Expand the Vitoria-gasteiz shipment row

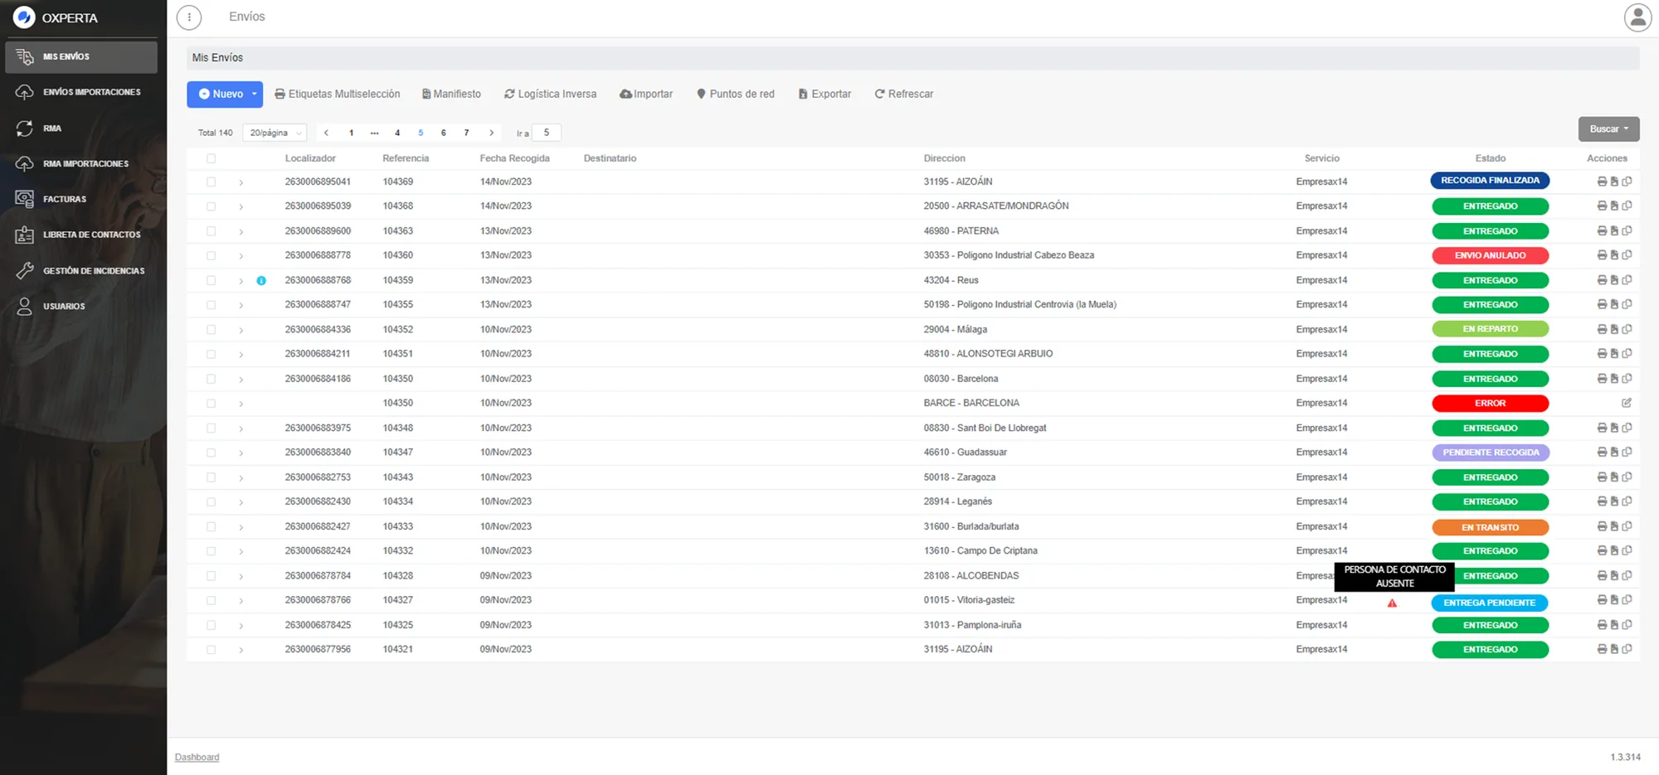(241, 600)
